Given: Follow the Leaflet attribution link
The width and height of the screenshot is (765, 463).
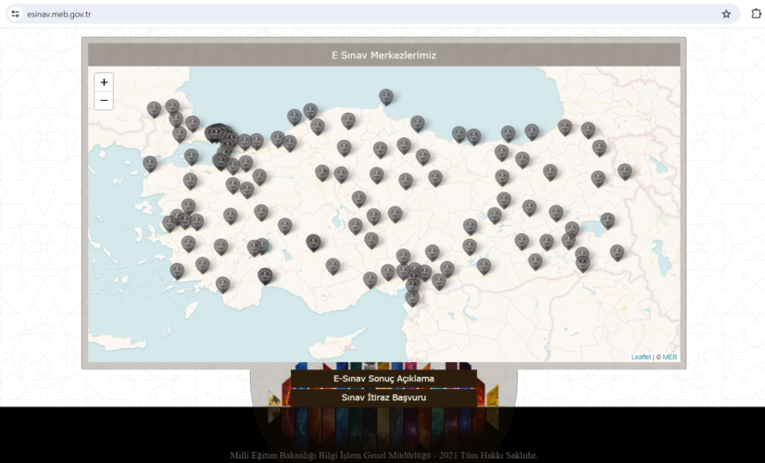Looking at the screenshot, I should [x=641, y=357].
